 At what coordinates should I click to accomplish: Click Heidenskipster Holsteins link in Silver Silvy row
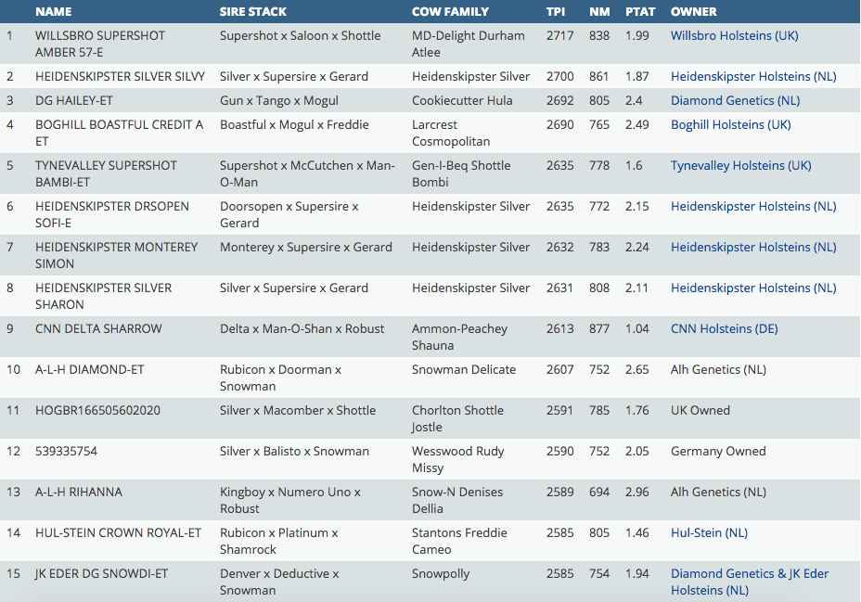coord(753,76)
